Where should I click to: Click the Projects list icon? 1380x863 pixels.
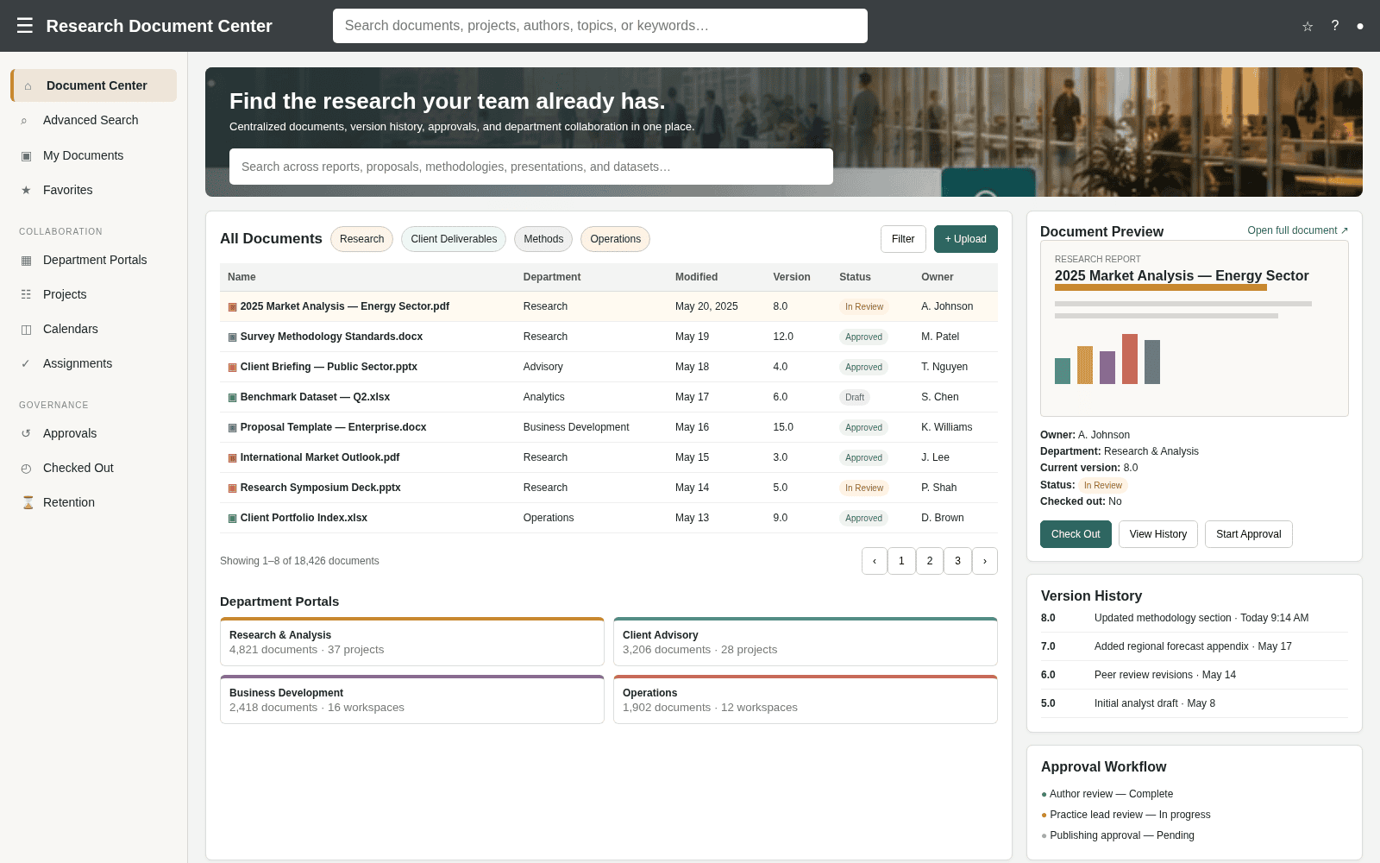pyautogui.click(x=26, y=295)
